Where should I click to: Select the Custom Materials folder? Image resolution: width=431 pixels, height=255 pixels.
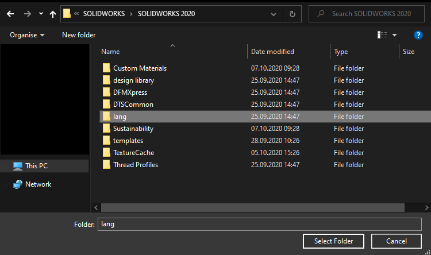[140, 68]
